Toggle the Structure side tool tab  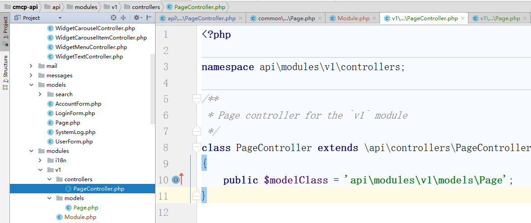(x=5, y=72)
